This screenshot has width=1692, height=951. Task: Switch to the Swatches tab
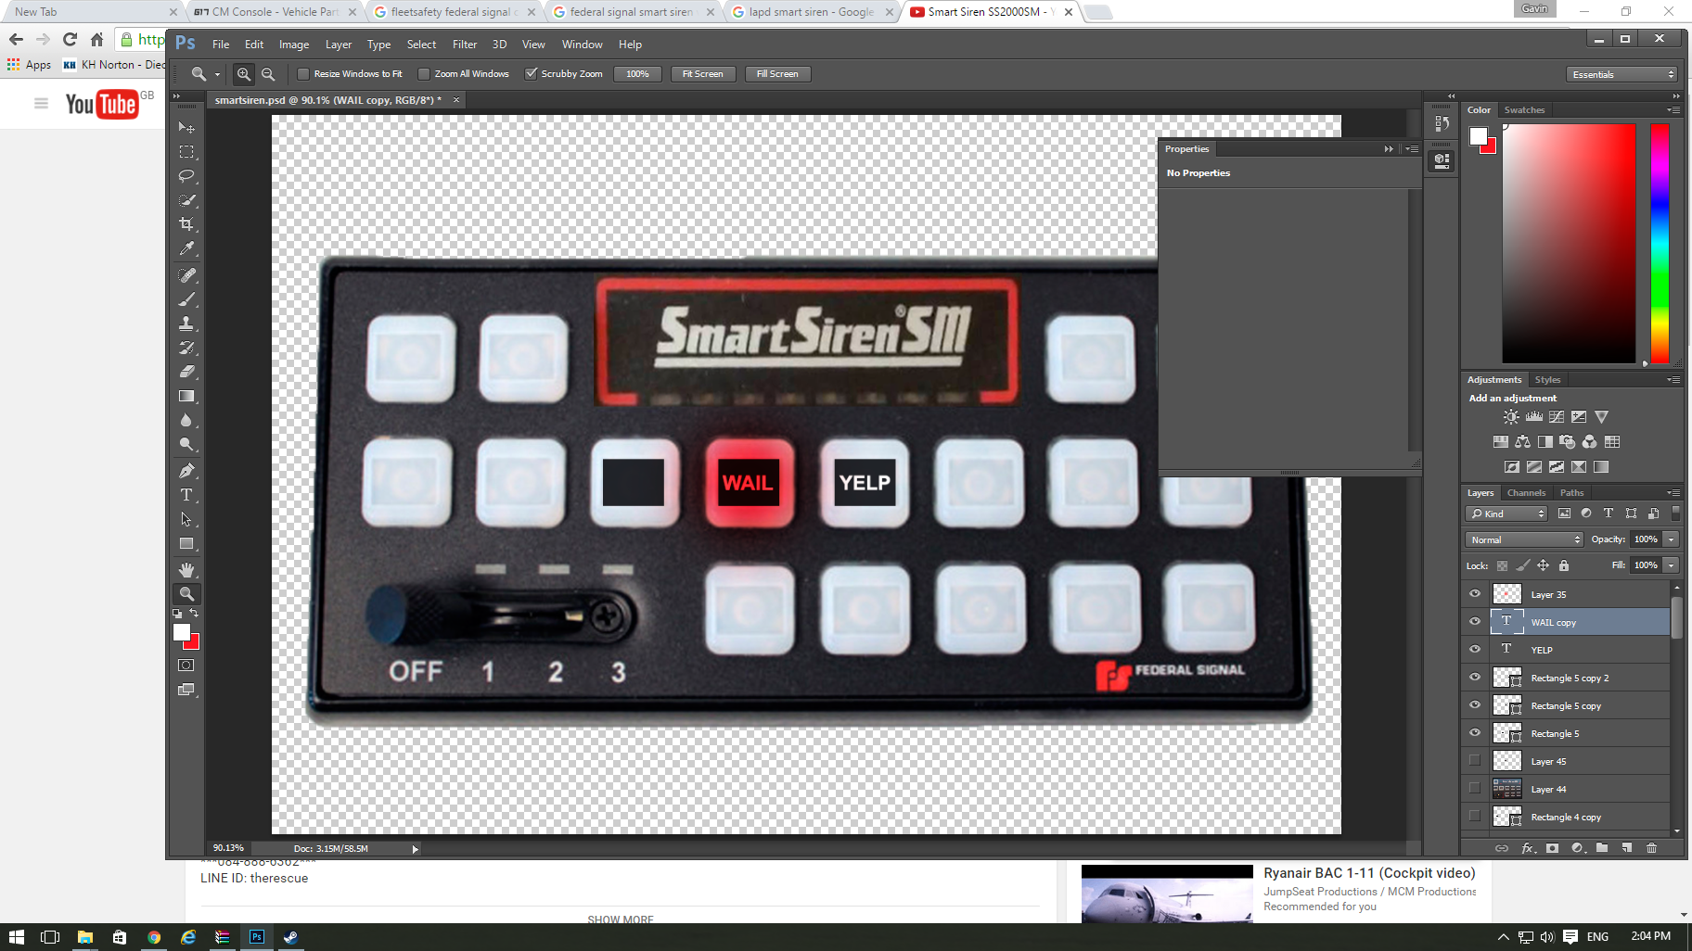tap(1524, 110)
